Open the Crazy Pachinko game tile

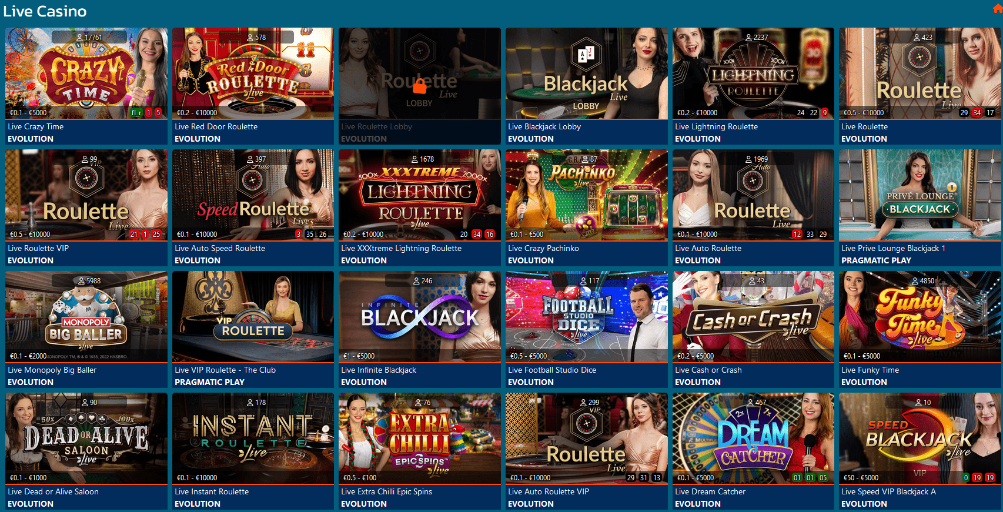pyautogui.click(x=587, y=195)
